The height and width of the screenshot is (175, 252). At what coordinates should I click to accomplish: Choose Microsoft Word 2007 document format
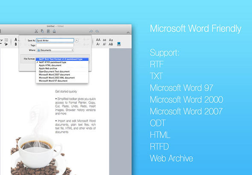click(x=62, y=75)
